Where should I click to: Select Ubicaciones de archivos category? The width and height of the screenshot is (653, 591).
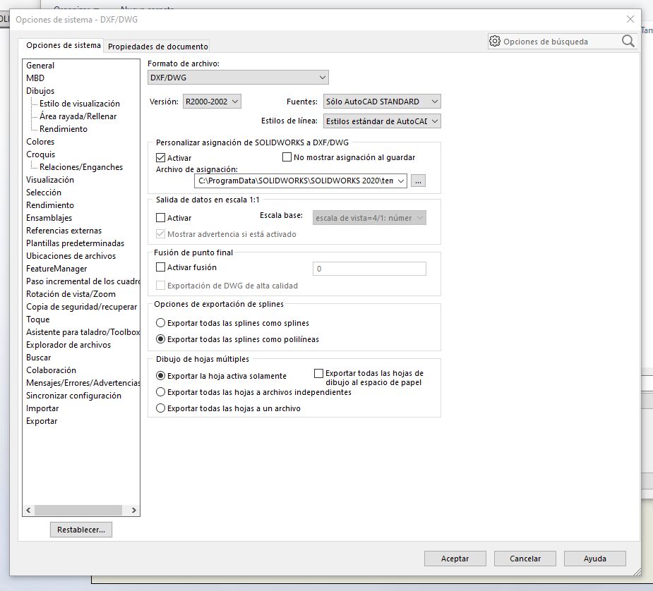point(71,256)
